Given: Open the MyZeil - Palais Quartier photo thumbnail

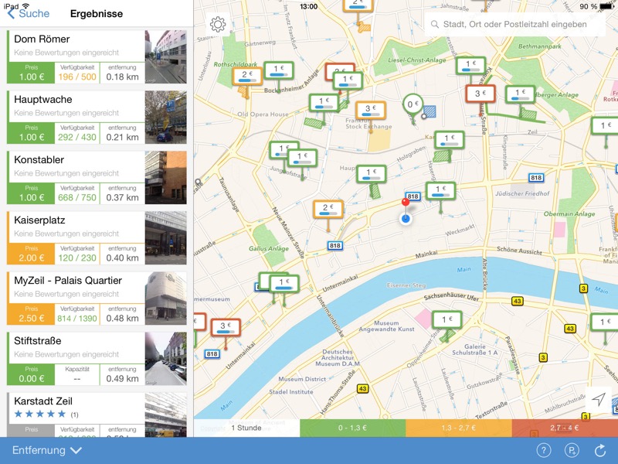Looking at the screenshot, I should coord(166,299).
